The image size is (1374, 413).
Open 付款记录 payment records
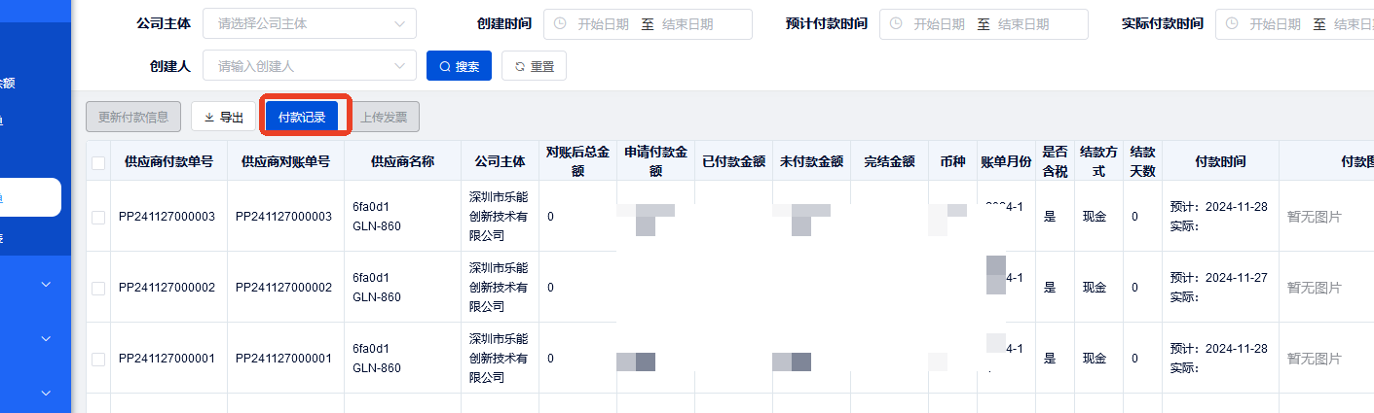coord(302,118)
